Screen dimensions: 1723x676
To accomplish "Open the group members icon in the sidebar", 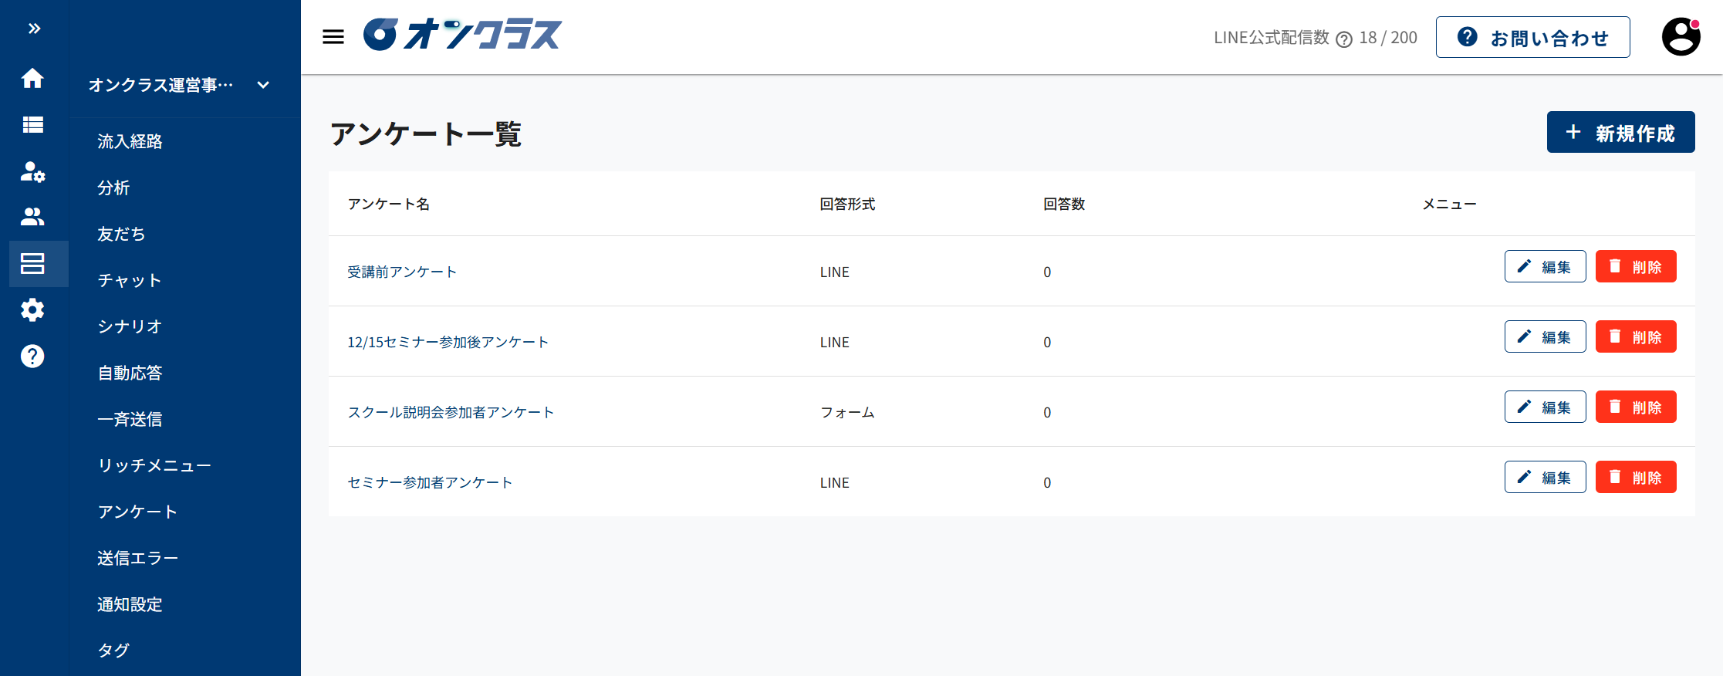I will click(32, 217).
